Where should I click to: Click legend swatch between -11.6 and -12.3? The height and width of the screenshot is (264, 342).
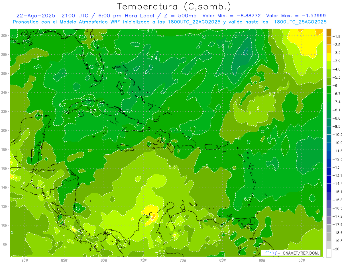click(x=329, y=155)
